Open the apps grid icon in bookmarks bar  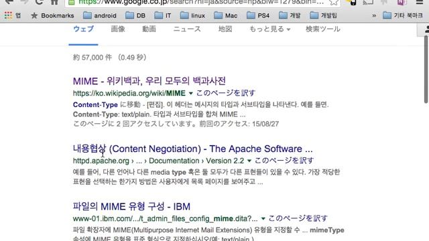pyautogui.click(x=8, y=15)
